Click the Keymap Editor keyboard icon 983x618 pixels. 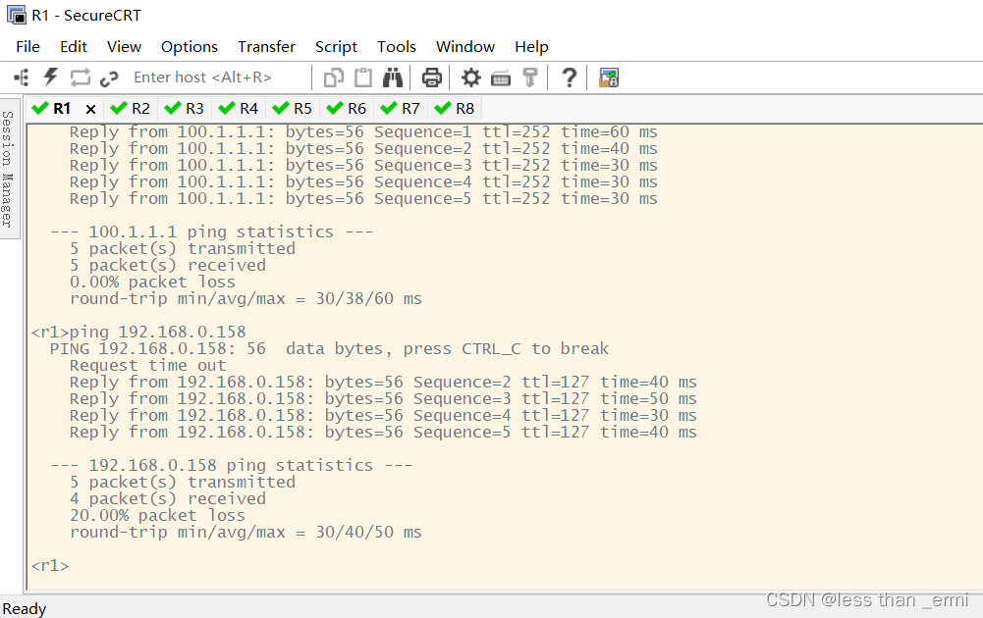(x=500, y=78)
